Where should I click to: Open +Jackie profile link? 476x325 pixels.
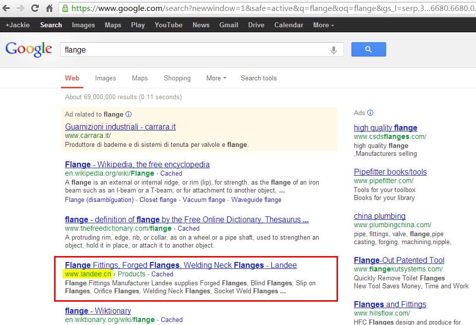17,25
